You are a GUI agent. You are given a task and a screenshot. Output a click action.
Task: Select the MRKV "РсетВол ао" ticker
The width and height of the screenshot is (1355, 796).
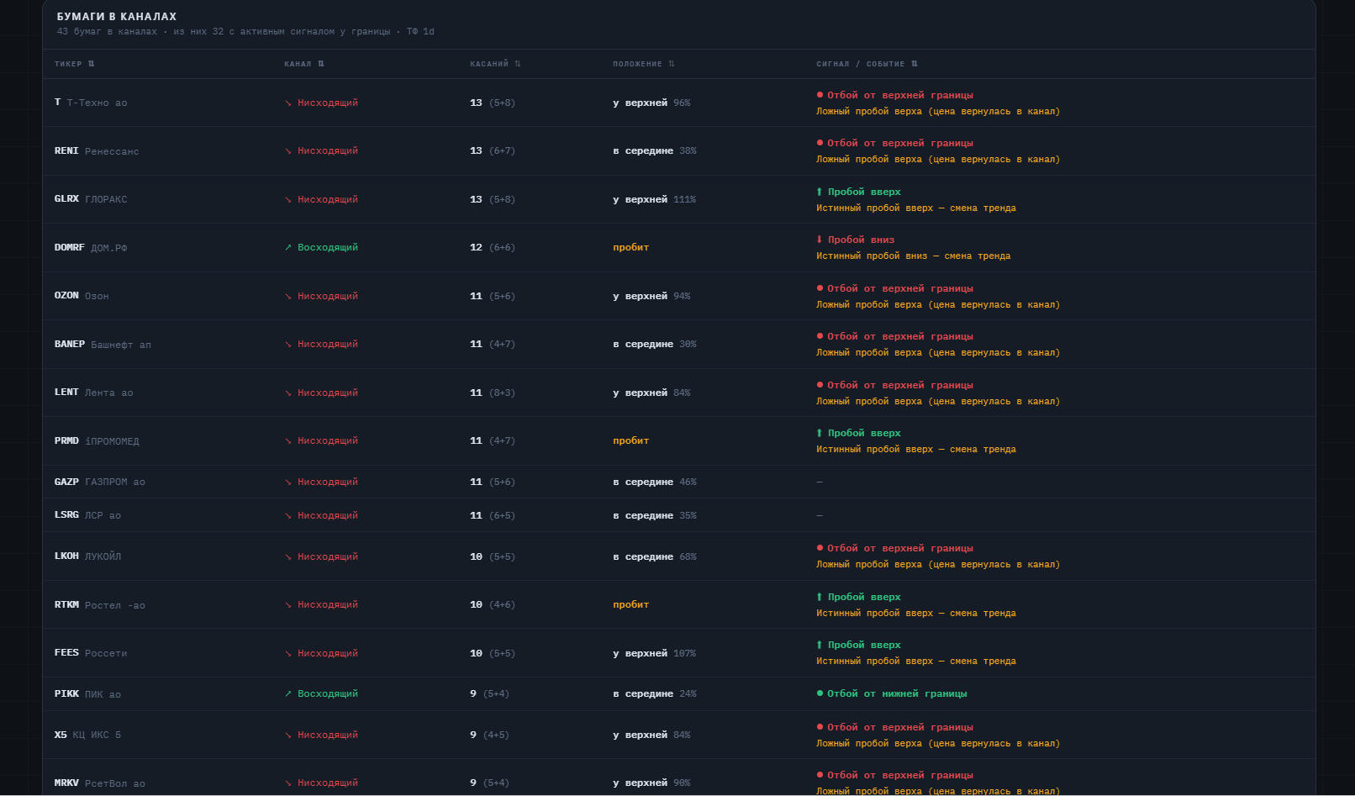tap(100, 783)
